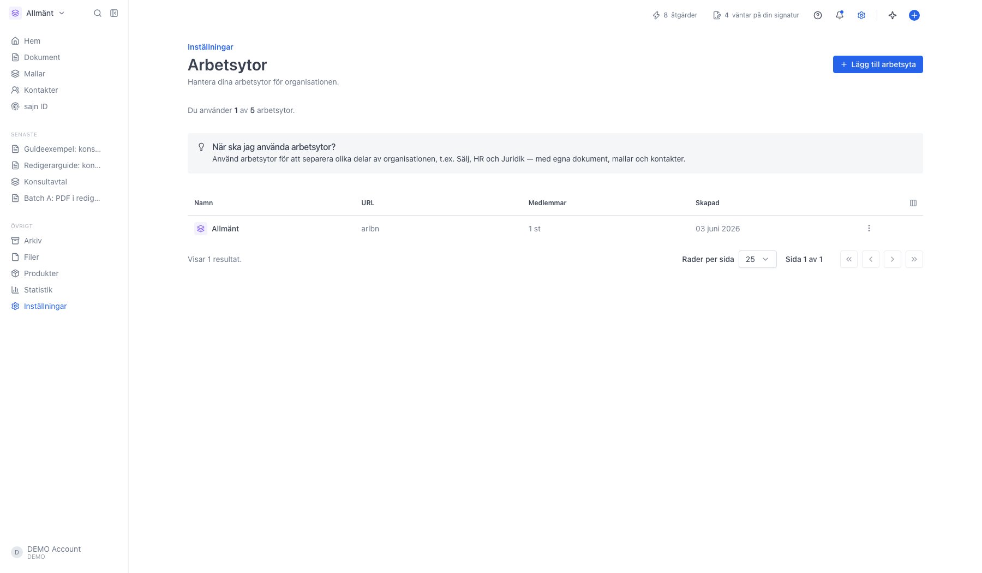982x573 pixels.
Task: Go to the previous page arrow
Action: (x=871, y=259)
